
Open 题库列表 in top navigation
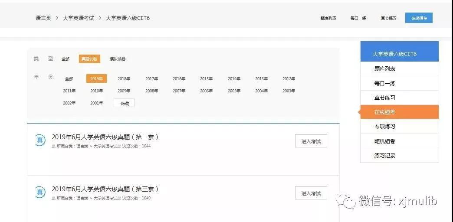click(x=328, y=18)
